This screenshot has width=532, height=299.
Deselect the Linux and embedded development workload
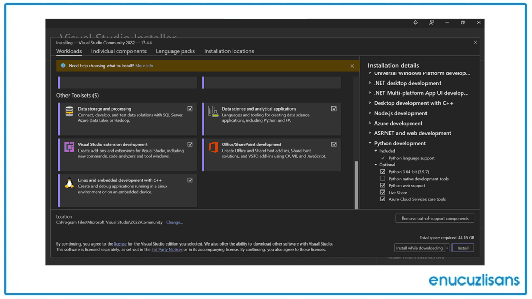pyautogui.click(x=190, y=180)
